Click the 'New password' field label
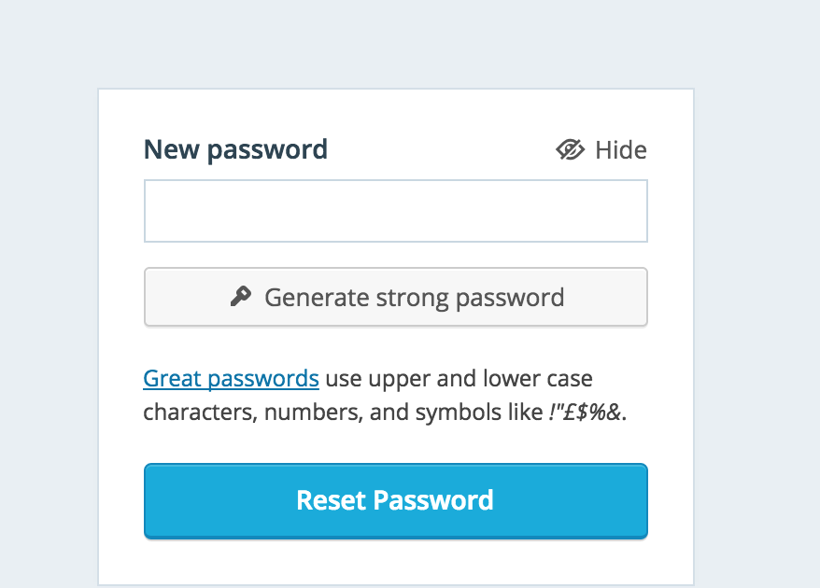The height and width of the screenshot is (588, 820). coord(236,150)
